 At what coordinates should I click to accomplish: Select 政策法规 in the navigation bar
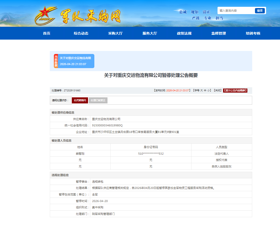point(184,33)
